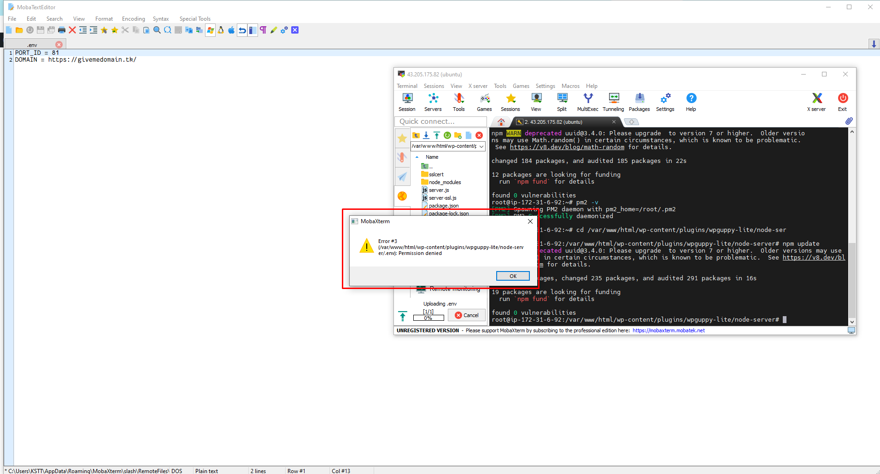Open the Macros menu in MobaXterm
880x474 pixels.
[570, 86]
